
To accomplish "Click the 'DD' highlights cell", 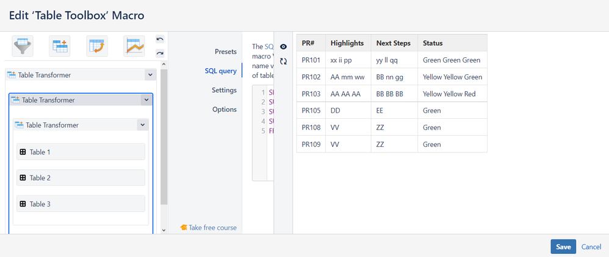I will coord(348,110).
